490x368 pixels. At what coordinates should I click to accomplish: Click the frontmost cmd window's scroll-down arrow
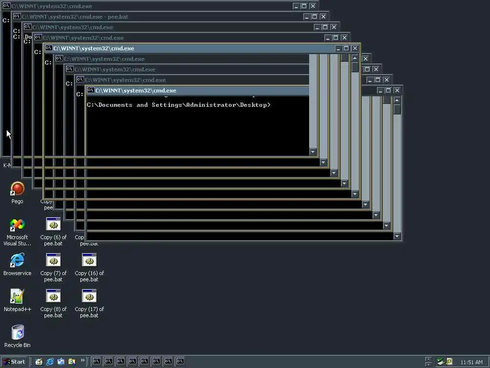coord(397,236)
